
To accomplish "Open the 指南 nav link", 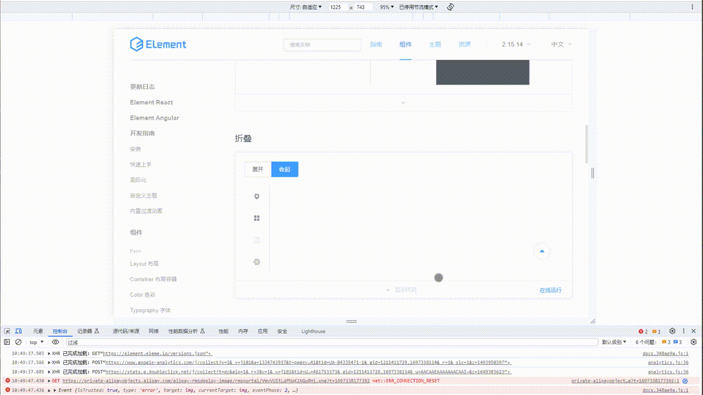I will click(376, 44).
